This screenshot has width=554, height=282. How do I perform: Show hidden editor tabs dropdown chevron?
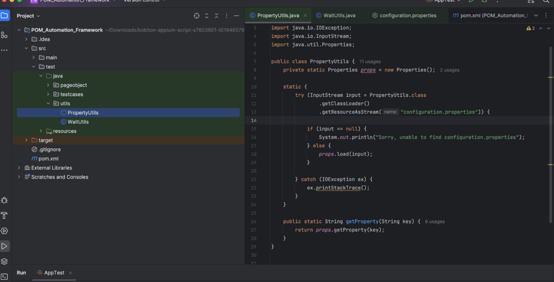pos(536,15)
